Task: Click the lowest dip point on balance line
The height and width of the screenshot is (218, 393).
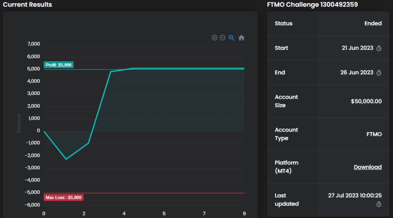Action: pyautogui.click(x=66, y=159)
